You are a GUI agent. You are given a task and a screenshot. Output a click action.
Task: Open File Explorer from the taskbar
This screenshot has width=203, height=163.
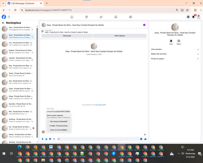43,160
